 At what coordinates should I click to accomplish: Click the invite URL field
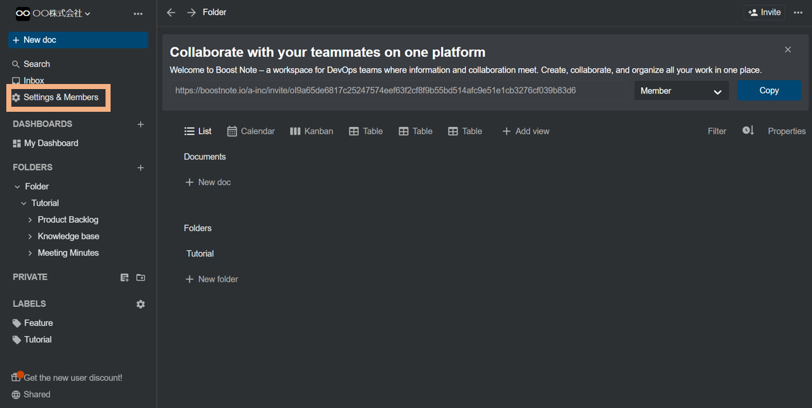click(399, 90)
